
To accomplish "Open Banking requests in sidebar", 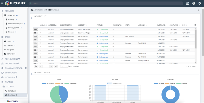I will pos(11,20).
